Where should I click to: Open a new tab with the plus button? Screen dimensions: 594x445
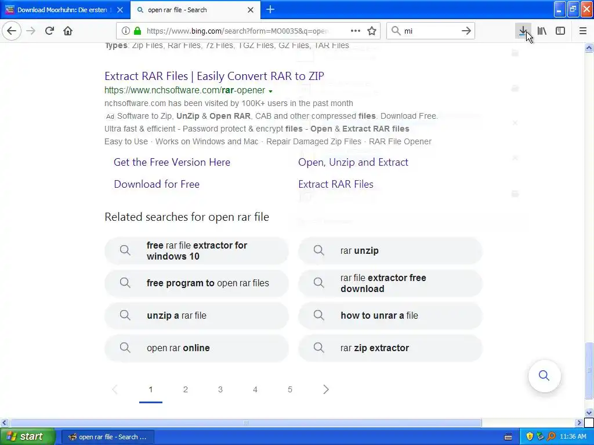(x=270, y=10)
